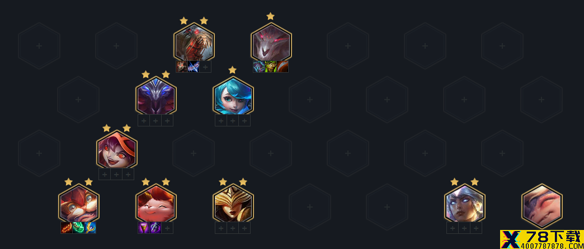Select the two-star Fiddlesticks champion portrait

[194, 42]
